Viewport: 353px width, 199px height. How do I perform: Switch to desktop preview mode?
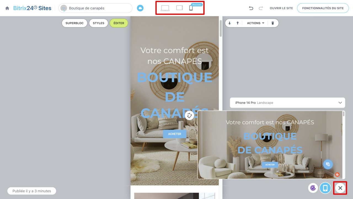[165, 8]
